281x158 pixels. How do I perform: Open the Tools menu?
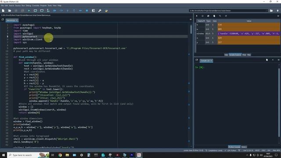pyautogui.click(x=50, y=6)
